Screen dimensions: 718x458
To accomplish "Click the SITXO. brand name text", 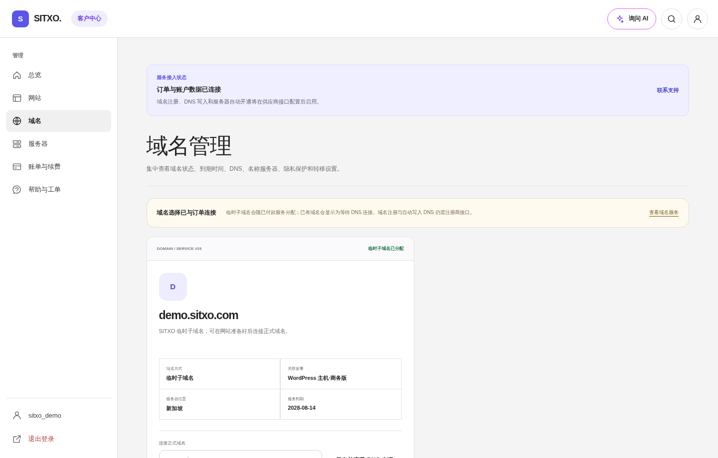I will 47,19.
